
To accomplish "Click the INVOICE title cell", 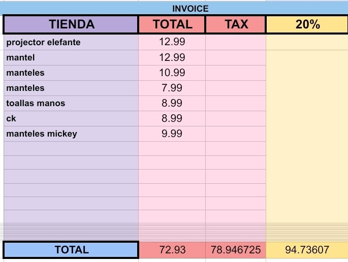I will tap(190, 9).
